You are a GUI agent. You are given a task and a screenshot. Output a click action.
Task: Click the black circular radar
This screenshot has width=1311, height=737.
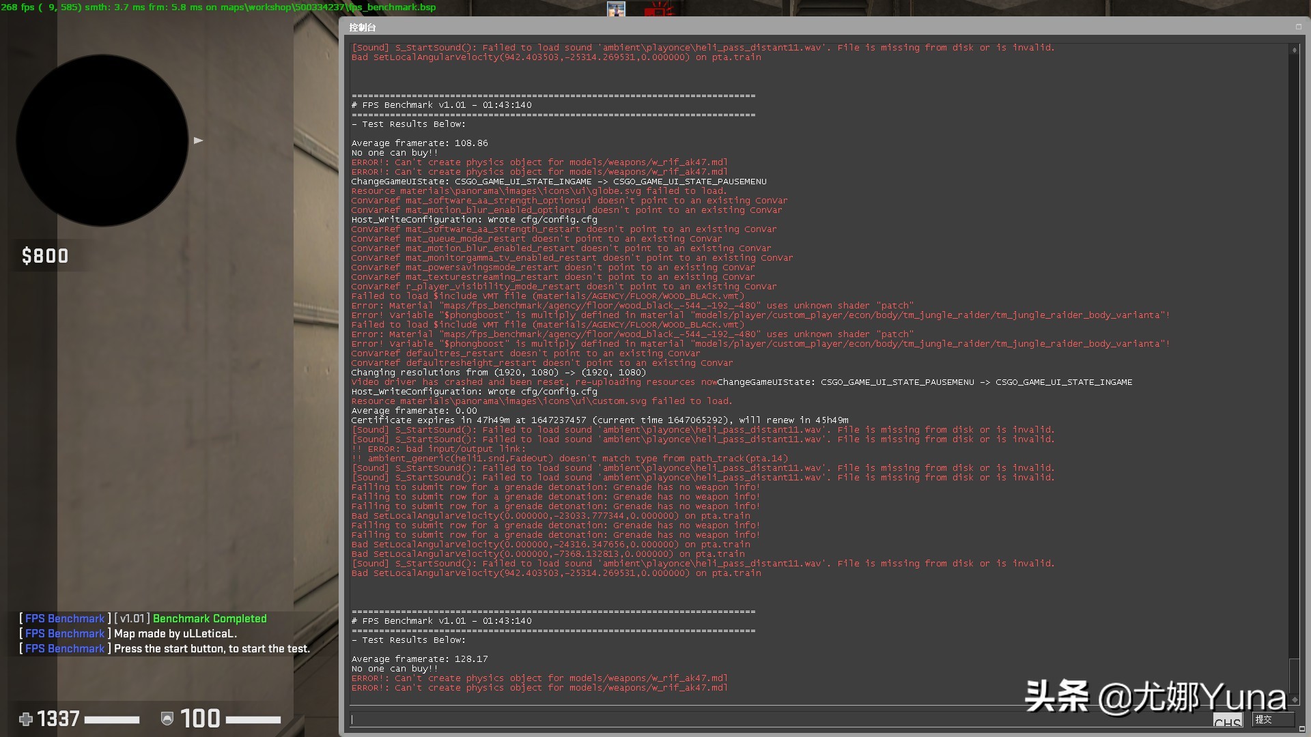click(x=102, y=141)
